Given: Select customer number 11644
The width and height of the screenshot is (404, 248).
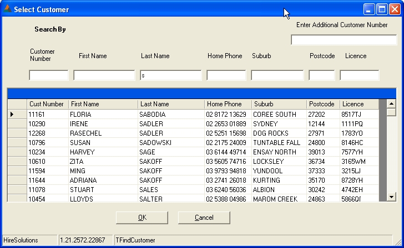Looking at the screenshot, I should pyautogui.click(x=37, y=180).
